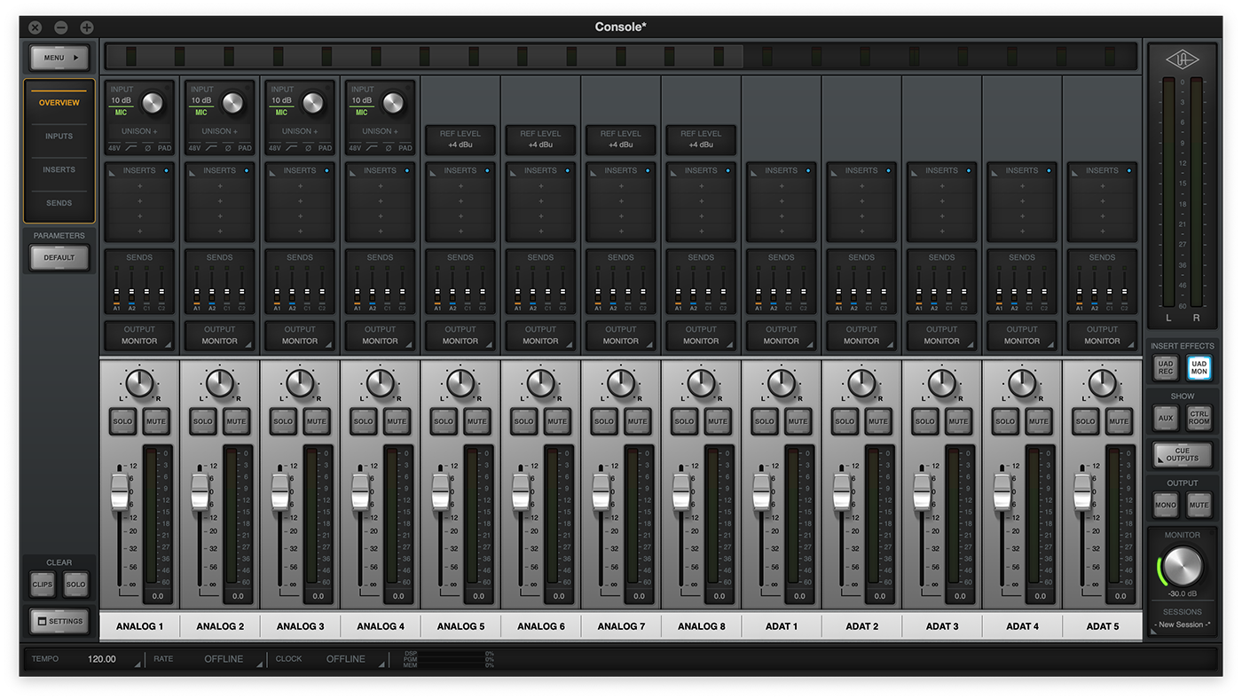Click the inserts power dot on ADAT 1
Viewport: 1242px width, 699px height.
[x=807, y=170]
